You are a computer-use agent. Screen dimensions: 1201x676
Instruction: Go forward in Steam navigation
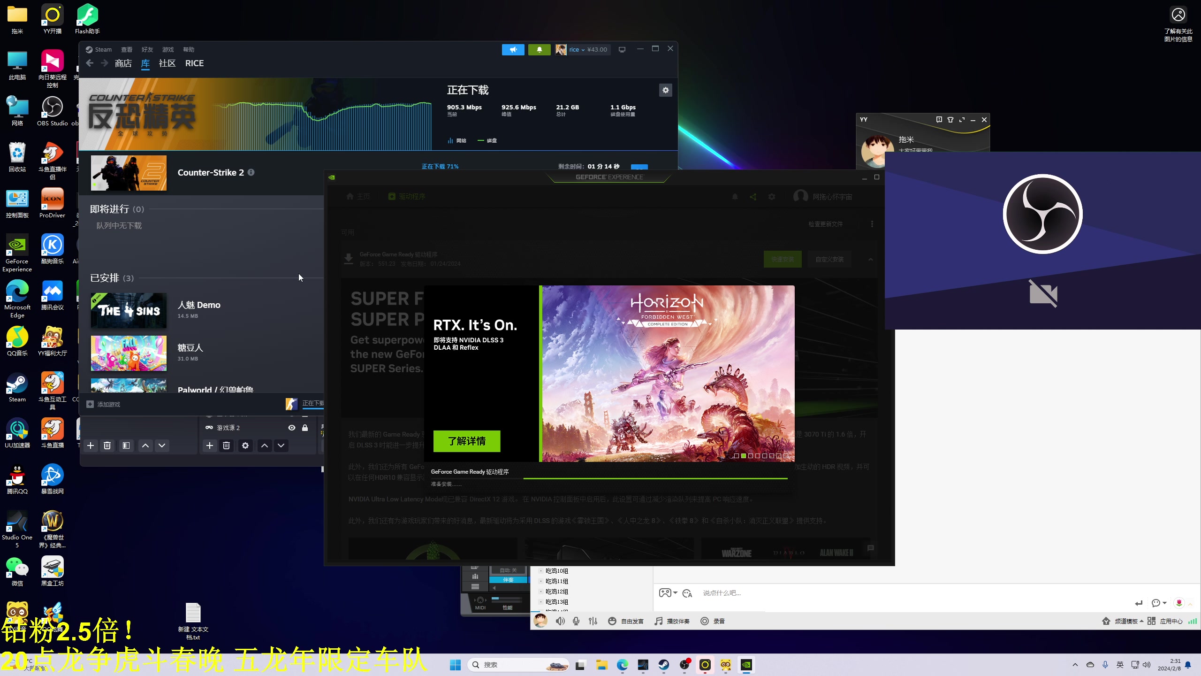[x=105, y=63]
